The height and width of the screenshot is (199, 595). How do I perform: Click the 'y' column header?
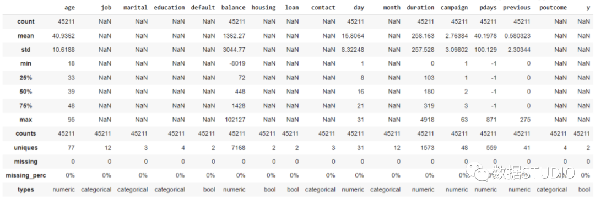588,8
